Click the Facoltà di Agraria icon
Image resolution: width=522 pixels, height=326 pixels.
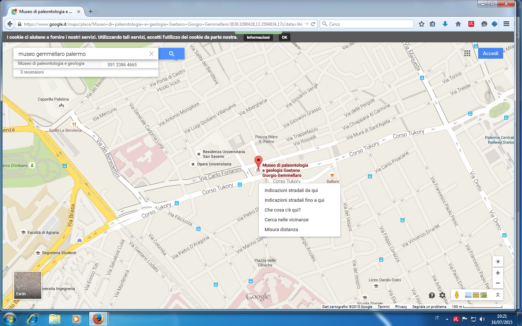[23, 233]
